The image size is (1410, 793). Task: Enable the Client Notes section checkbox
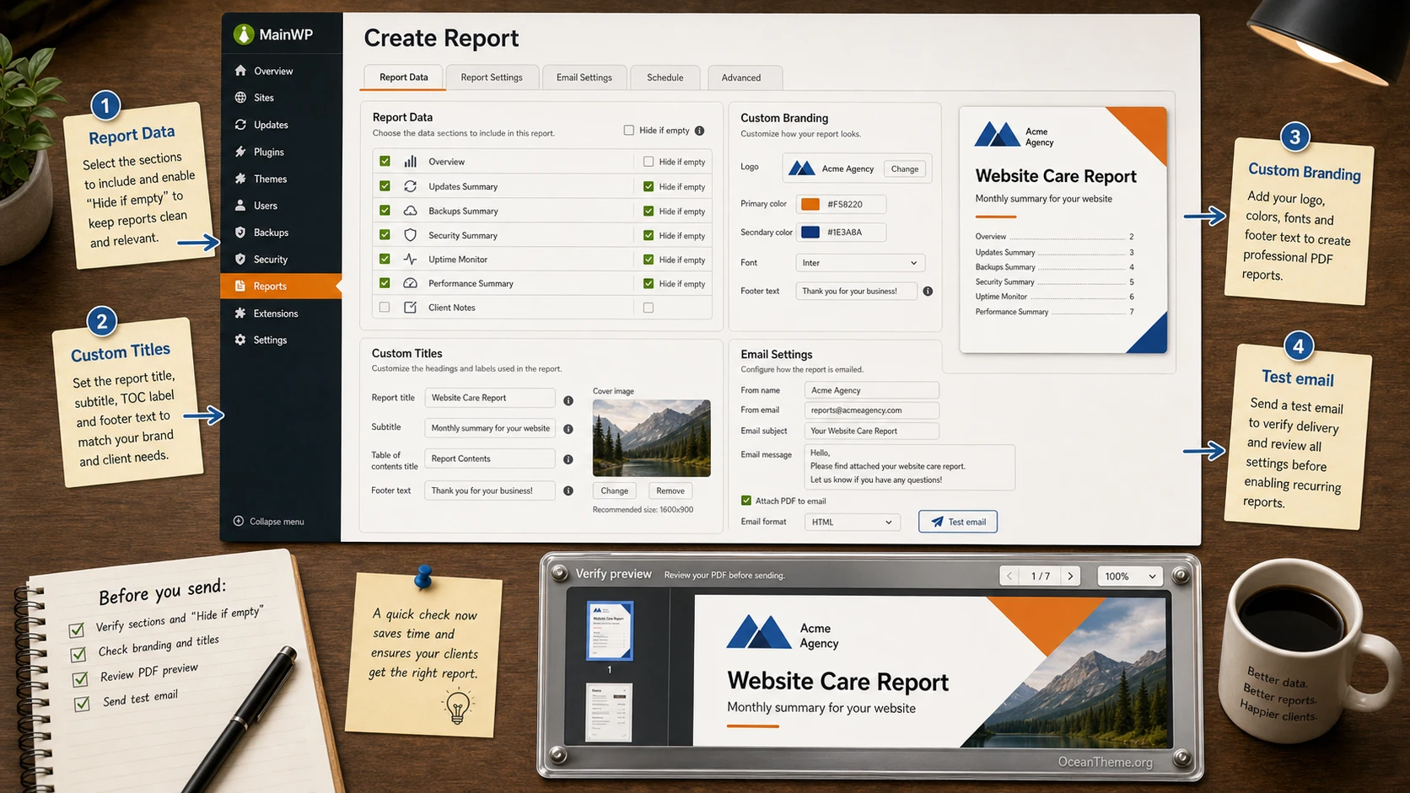[x=385, y=308]
